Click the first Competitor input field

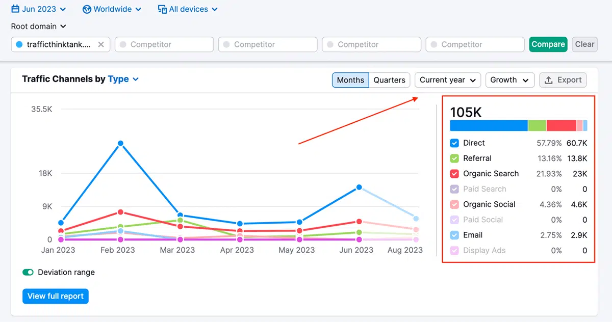point(164,44)
